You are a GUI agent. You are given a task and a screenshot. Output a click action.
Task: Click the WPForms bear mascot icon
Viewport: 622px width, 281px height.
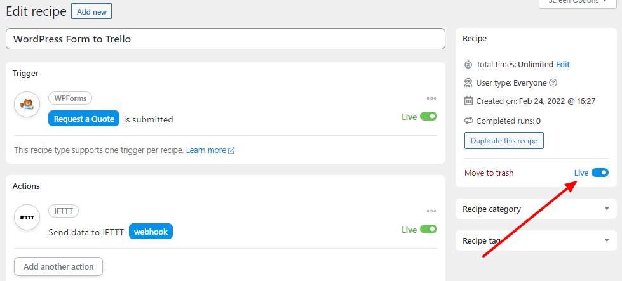[27, 105]
